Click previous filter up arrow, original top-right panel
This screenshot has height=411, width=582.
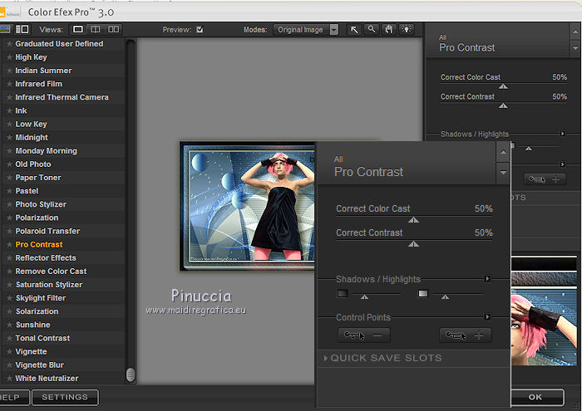pyautogui.click(x=575, y=32)
